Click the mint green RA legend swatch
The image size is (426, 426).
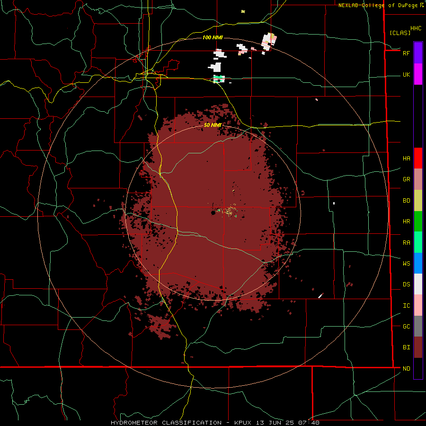pyautogui.click(x=418, y=242)
